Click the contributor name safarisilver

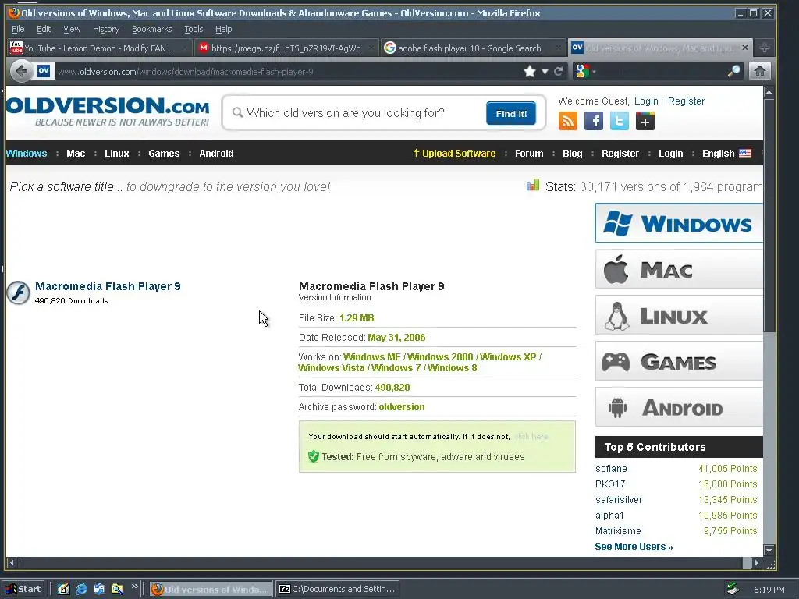tap(619, 500)
